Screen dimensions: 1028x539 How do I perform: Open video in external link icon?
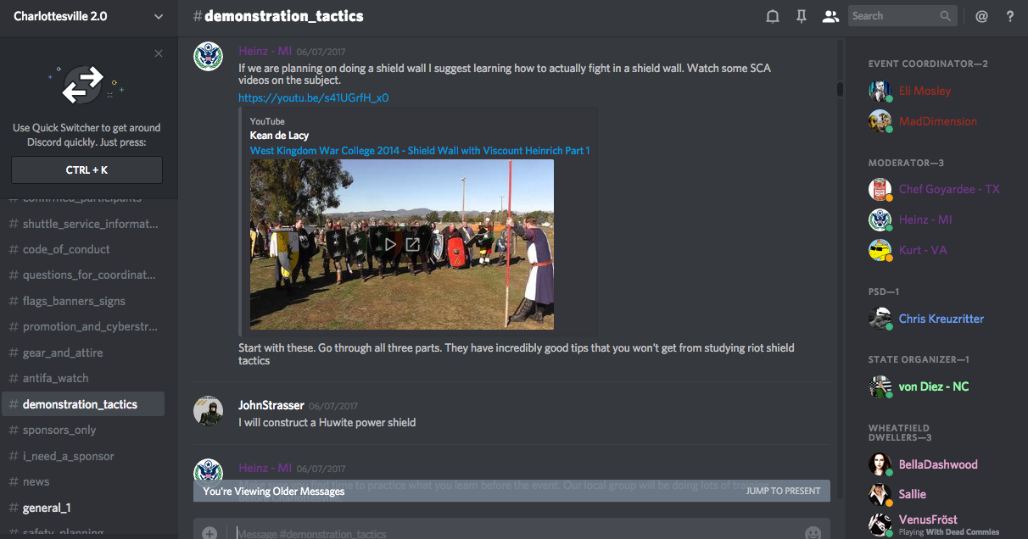pos(413,244)
